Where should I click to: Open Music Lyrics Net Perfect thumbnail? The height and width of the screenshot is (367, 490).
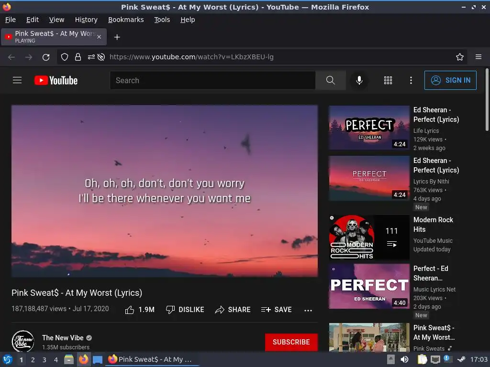369,286
